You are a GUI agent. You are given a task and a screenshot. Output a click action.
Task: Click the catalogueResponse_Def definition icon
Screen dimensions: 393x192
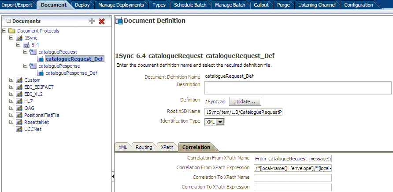41,73
